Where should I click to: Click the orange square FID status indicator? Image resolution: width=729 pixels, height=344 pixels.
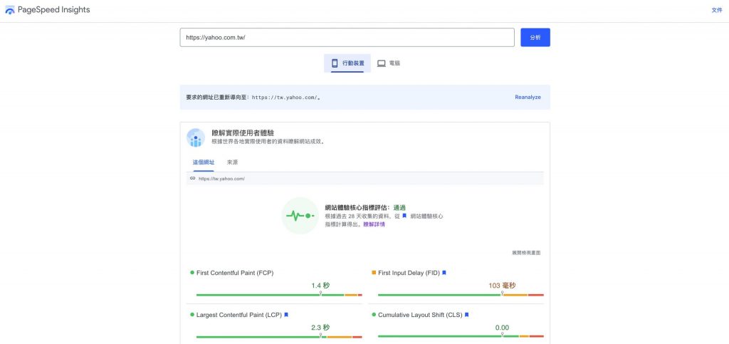pyautogui.click(x=374, y=273)
